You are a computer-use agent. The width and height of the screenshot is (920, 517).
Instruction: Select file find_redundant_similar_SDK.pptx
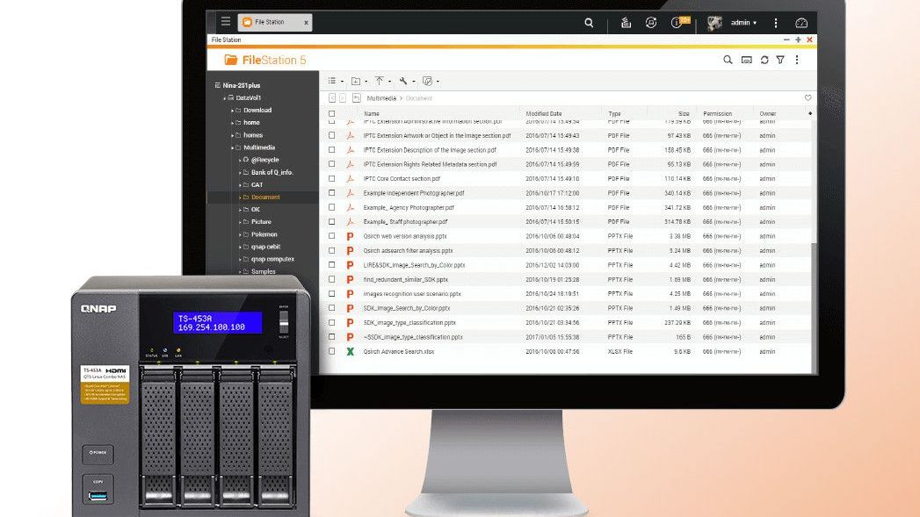(405, 280)
